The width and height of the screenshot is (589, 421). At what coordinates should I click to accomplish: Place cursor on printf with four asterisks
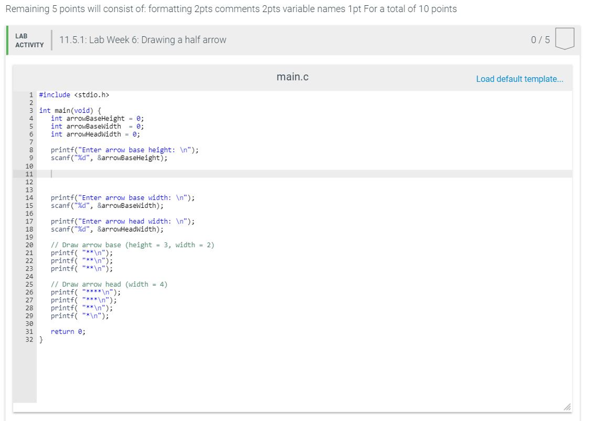(x=86, y=292)
